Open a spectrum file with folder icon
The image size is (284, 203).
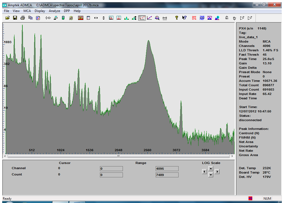click(7, 18)
